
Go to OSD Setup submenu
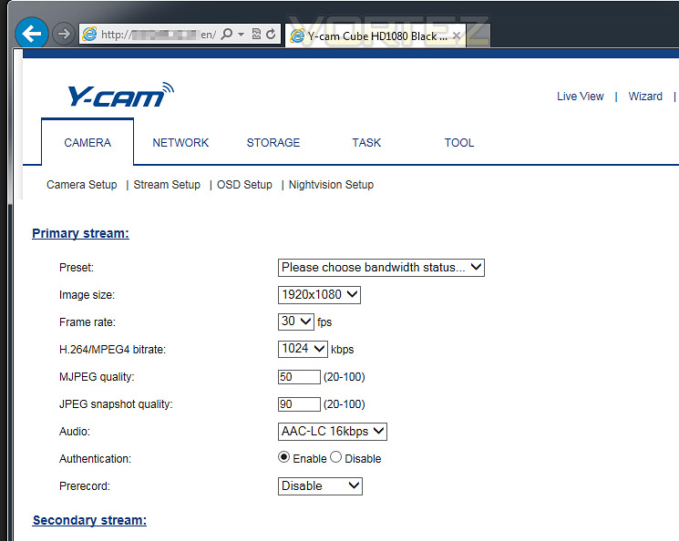244,185
